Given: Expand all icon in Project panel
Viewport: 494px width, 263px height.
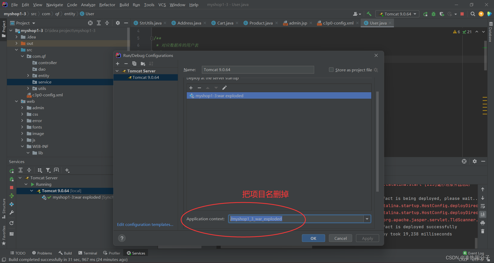Looking at the screenshot, I should (x=99, y=23).
